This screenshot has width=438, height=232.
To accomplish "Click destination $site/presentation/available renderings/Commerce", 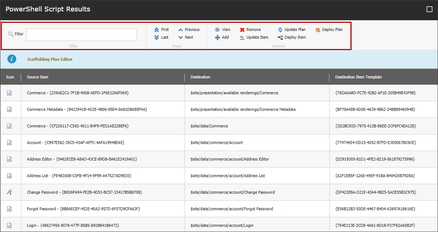I will [x=234, y=93].
